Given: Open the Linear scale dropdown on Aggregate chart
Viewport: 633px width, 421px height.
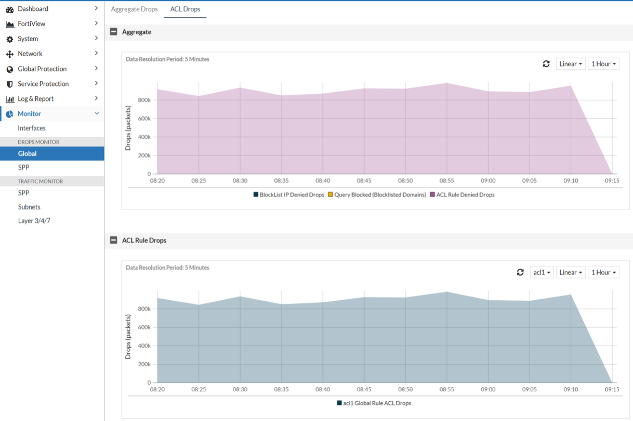Looking at the screenshot, I should (x=571, y=63).
